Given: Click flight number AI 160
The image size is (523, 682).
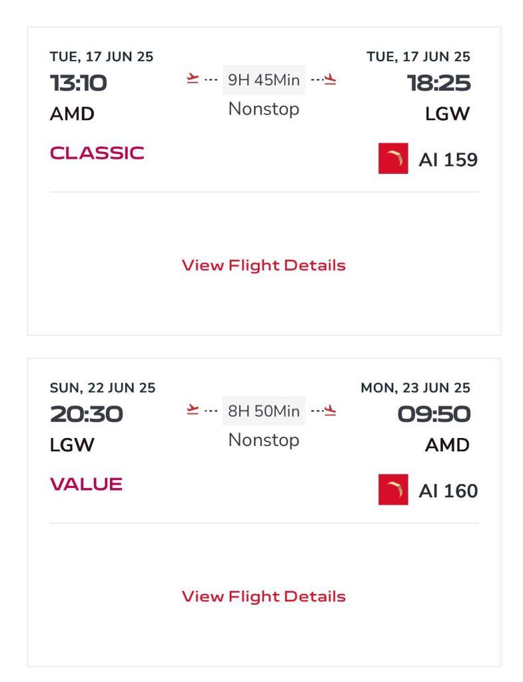Looking at the screenshot, I should 448,491.
